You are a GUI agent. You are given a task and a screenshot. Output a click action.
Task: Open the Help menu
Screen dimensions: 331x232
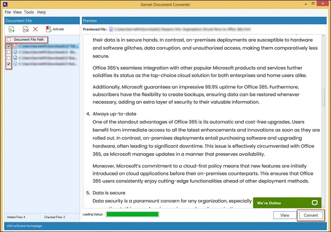click(41, 12)
